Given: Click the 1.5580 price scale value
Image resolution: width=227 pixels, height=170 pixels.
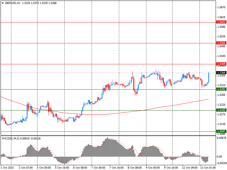Looking at the screenshot, I should 222,27.
